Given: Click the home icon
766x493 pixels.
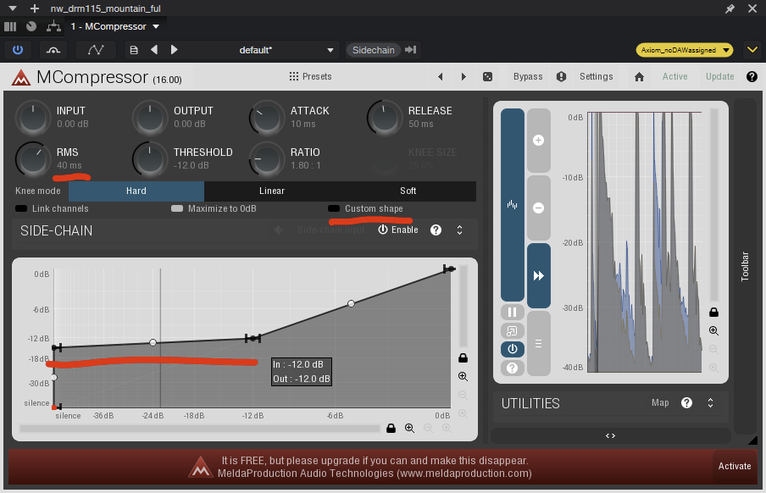Looking at the screenshot, I should (639, 77).
